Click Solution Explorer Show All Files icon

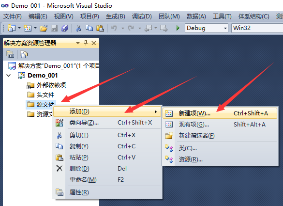click(x=24, y=54)
